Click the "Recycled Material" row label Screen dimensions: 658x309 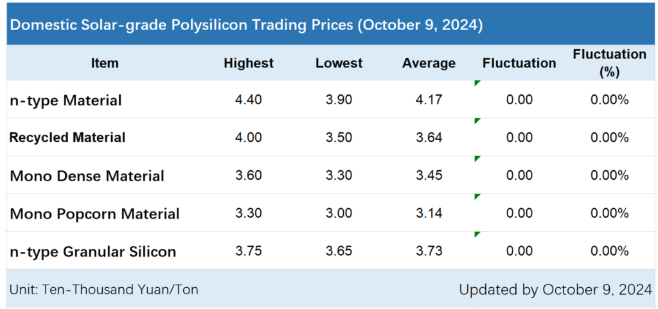coord(67,137)
